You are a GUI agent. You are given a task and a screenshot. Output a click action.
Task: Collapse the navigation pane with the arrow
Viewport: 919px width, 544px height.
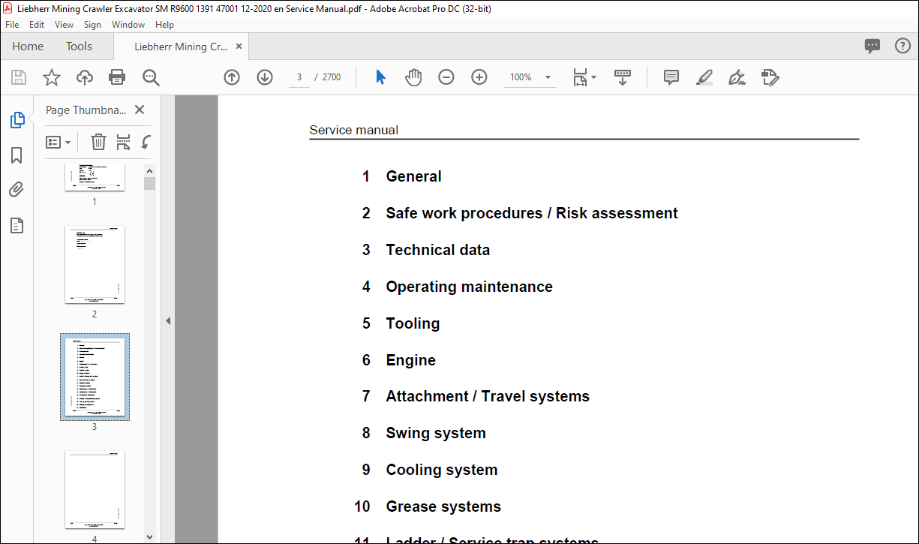pos(168,320)
